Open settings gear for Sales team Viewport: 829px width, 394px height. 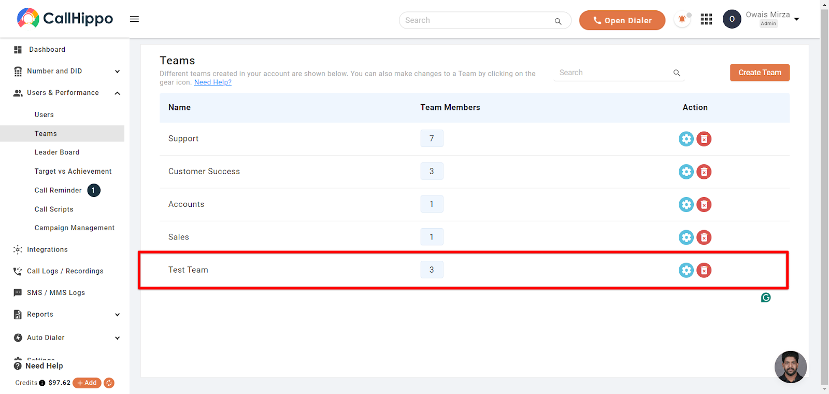pyautogui.click(x=686, y=237)
